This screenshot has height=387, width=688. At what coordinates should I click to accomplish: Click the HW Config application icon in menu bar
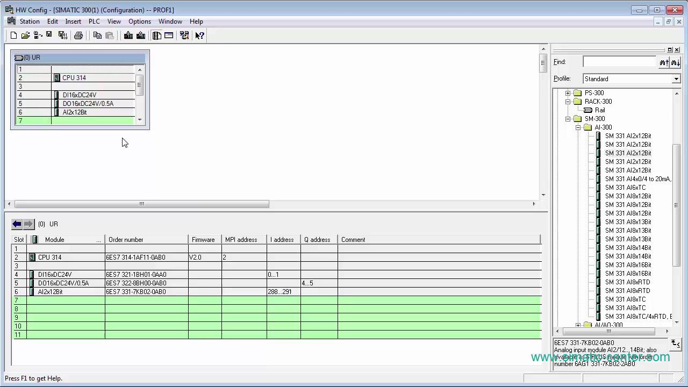(11, 21)
